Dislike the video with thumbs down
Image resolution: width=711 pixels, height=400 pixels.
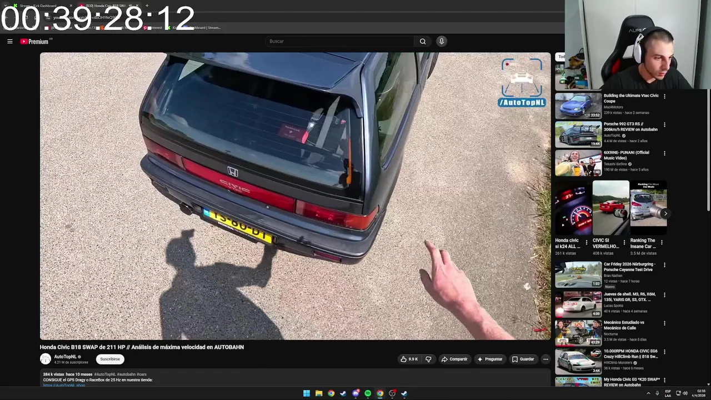coord(428,359)
